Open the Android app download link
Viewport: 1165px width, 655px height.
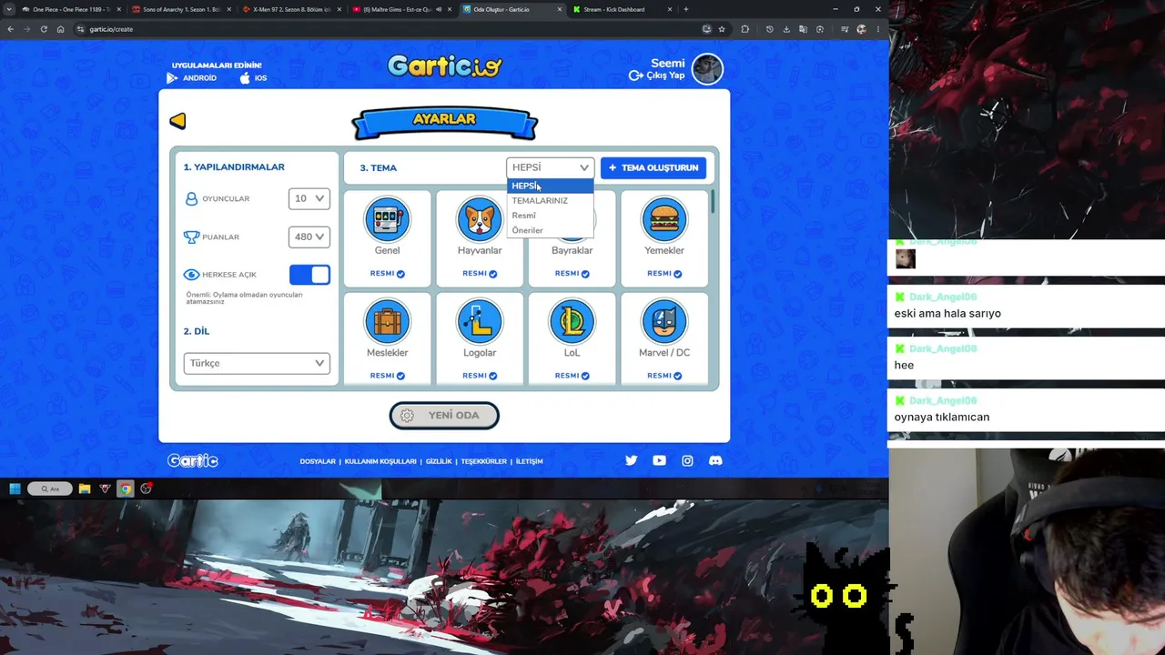point(192,78)
